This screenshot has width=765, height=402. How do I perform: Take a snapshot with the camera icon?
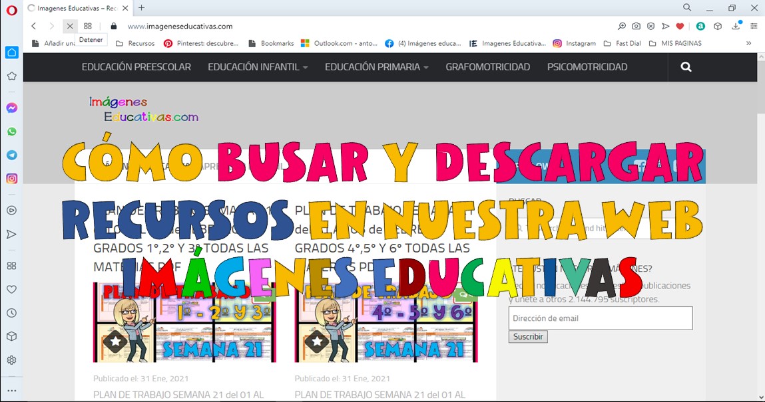point(637,27)
